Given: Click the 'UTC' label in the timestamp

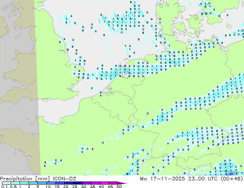Looking at the screenshot, I should pos(213,179).
